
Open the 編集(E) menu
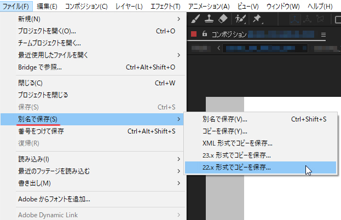click(47, 6)
